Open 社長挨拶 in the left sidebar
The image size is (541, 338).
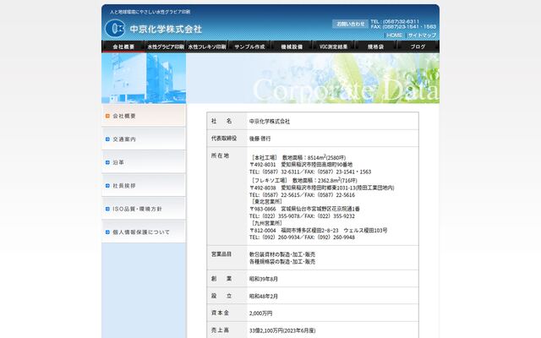click(144, 186)
